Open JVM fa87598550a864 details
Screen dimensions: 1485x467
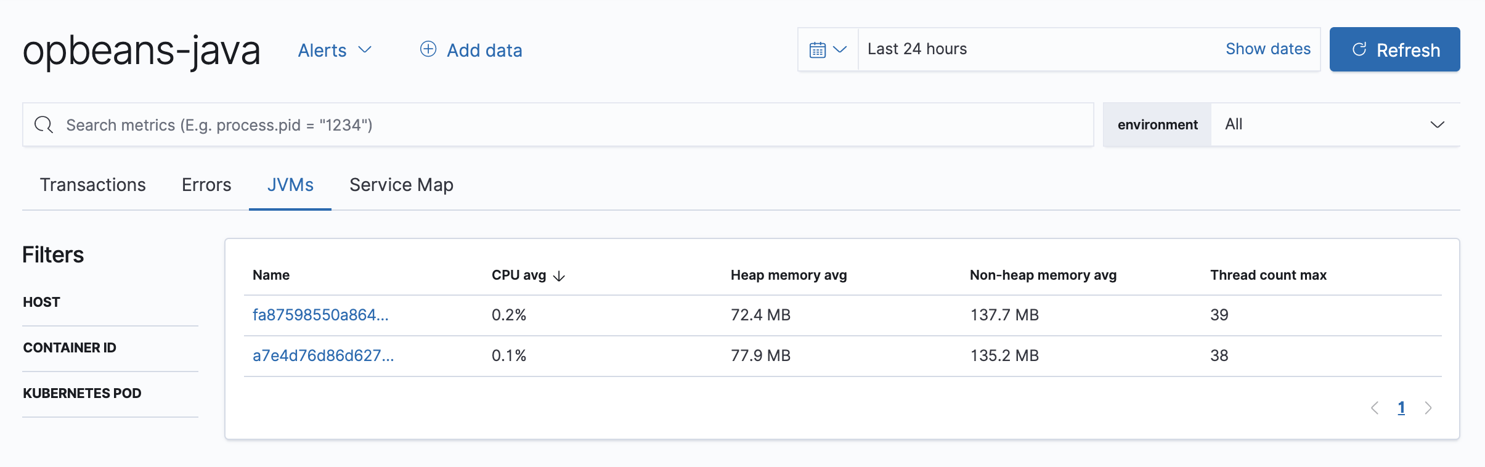coord(320,315)
